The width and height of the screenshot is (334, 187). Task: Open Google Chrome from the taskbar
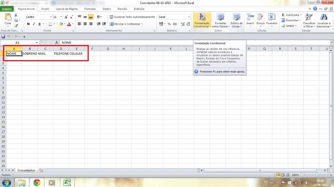[x=37, y=182]
